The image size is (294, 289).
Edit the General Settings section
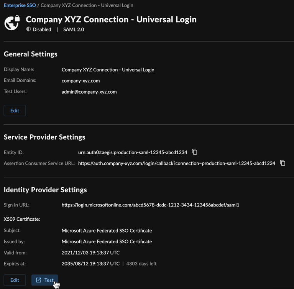point(15,111)
